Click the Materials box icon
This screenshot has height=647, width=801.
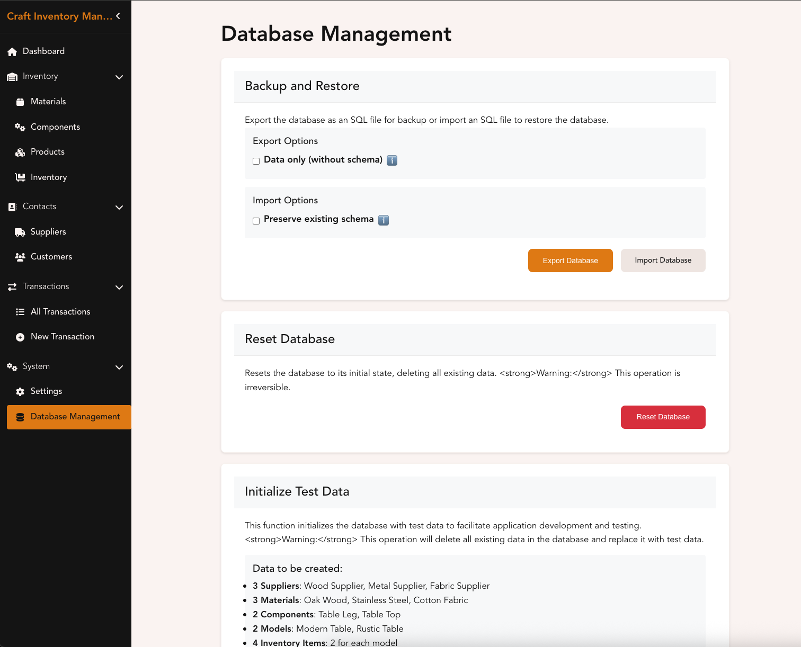20,102
